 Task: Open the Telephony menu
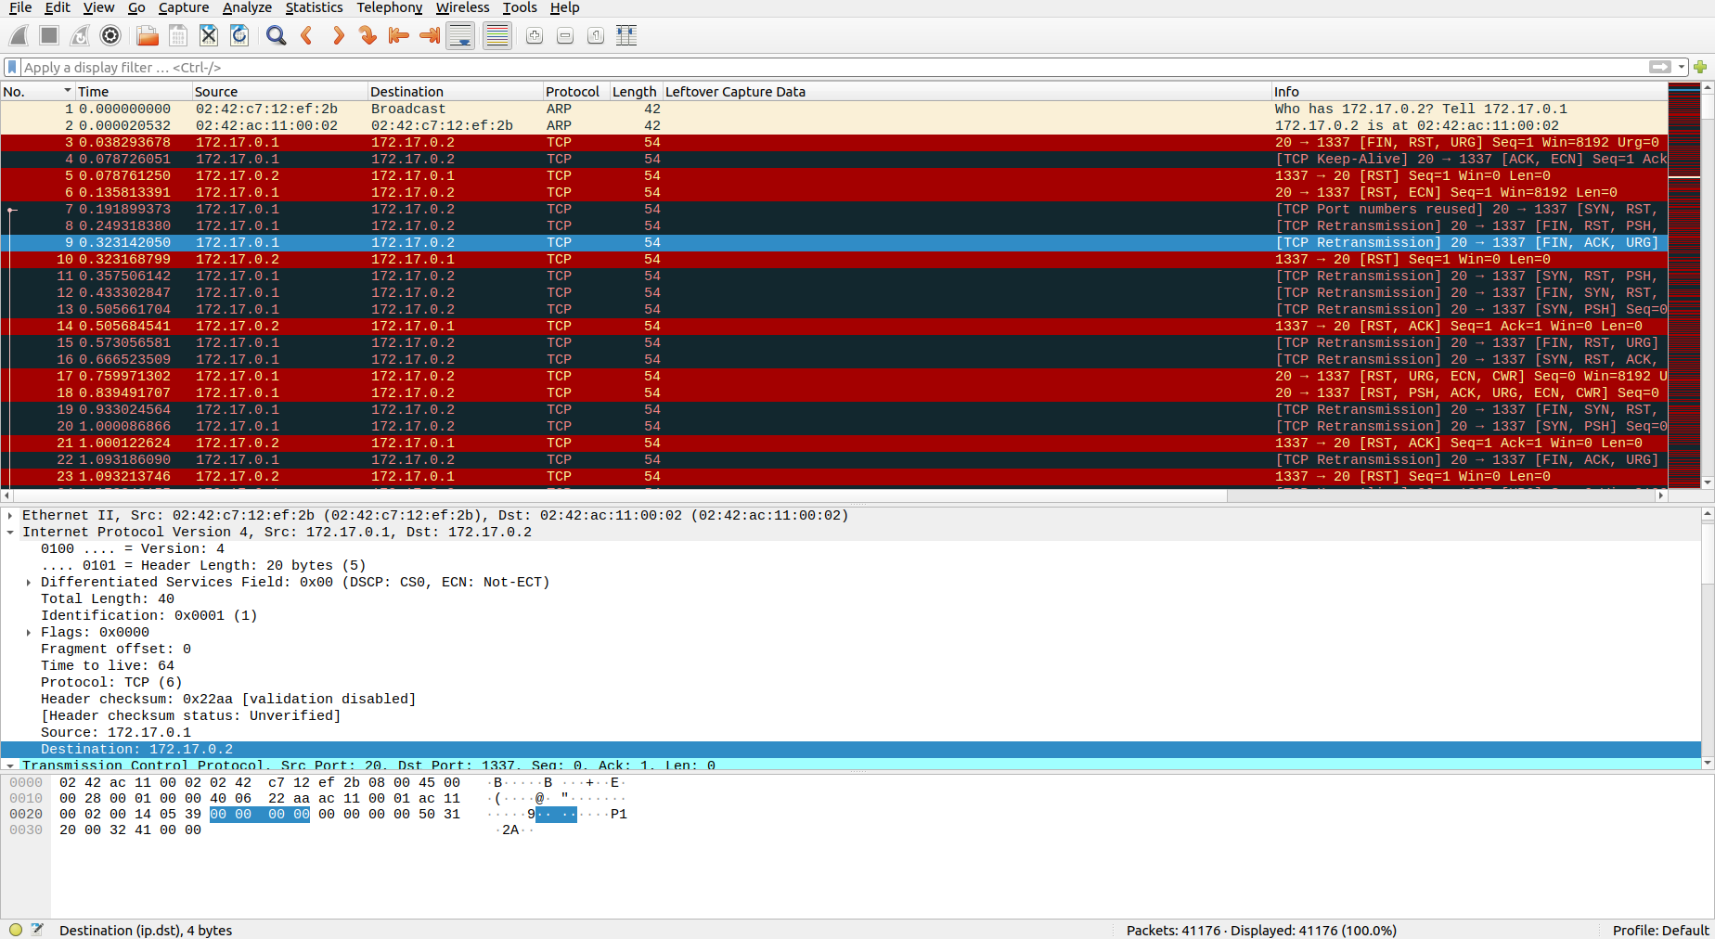coord(390,7)
